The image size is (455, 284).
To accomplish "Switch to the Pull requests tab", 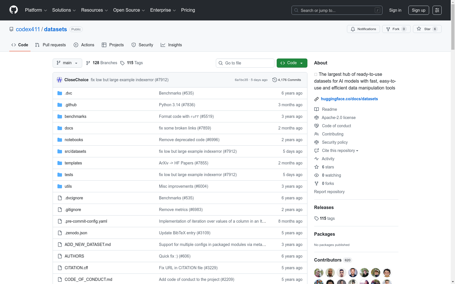I will 50,45.
